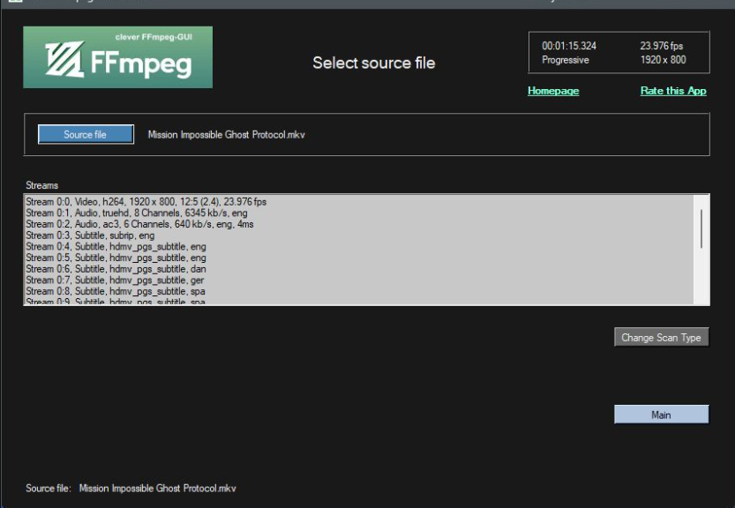The width and height of the screenshot is (735, 508).
Task: Click the Select source file heading
Action: 374,63
